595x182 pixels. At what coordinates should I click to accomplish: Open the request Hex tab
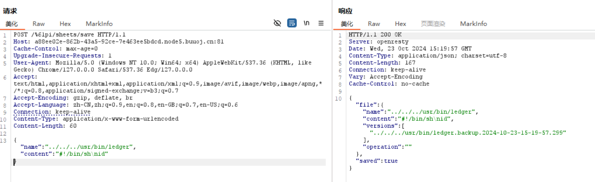pyautogui.click(x=65, y=24)
